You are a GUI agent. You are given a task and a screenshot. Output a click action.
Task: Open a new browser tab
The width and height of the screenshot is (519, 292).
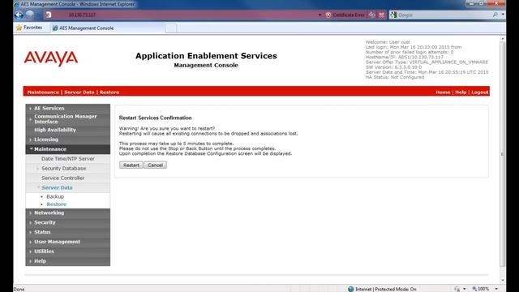171,28
